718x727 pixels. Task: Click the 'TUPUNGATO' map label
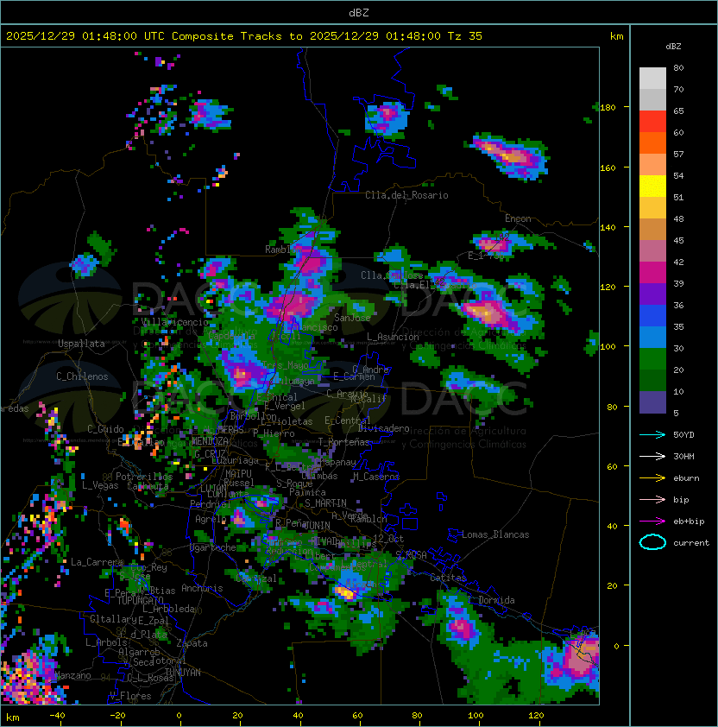pyautogui.click(x=140, y=600)
